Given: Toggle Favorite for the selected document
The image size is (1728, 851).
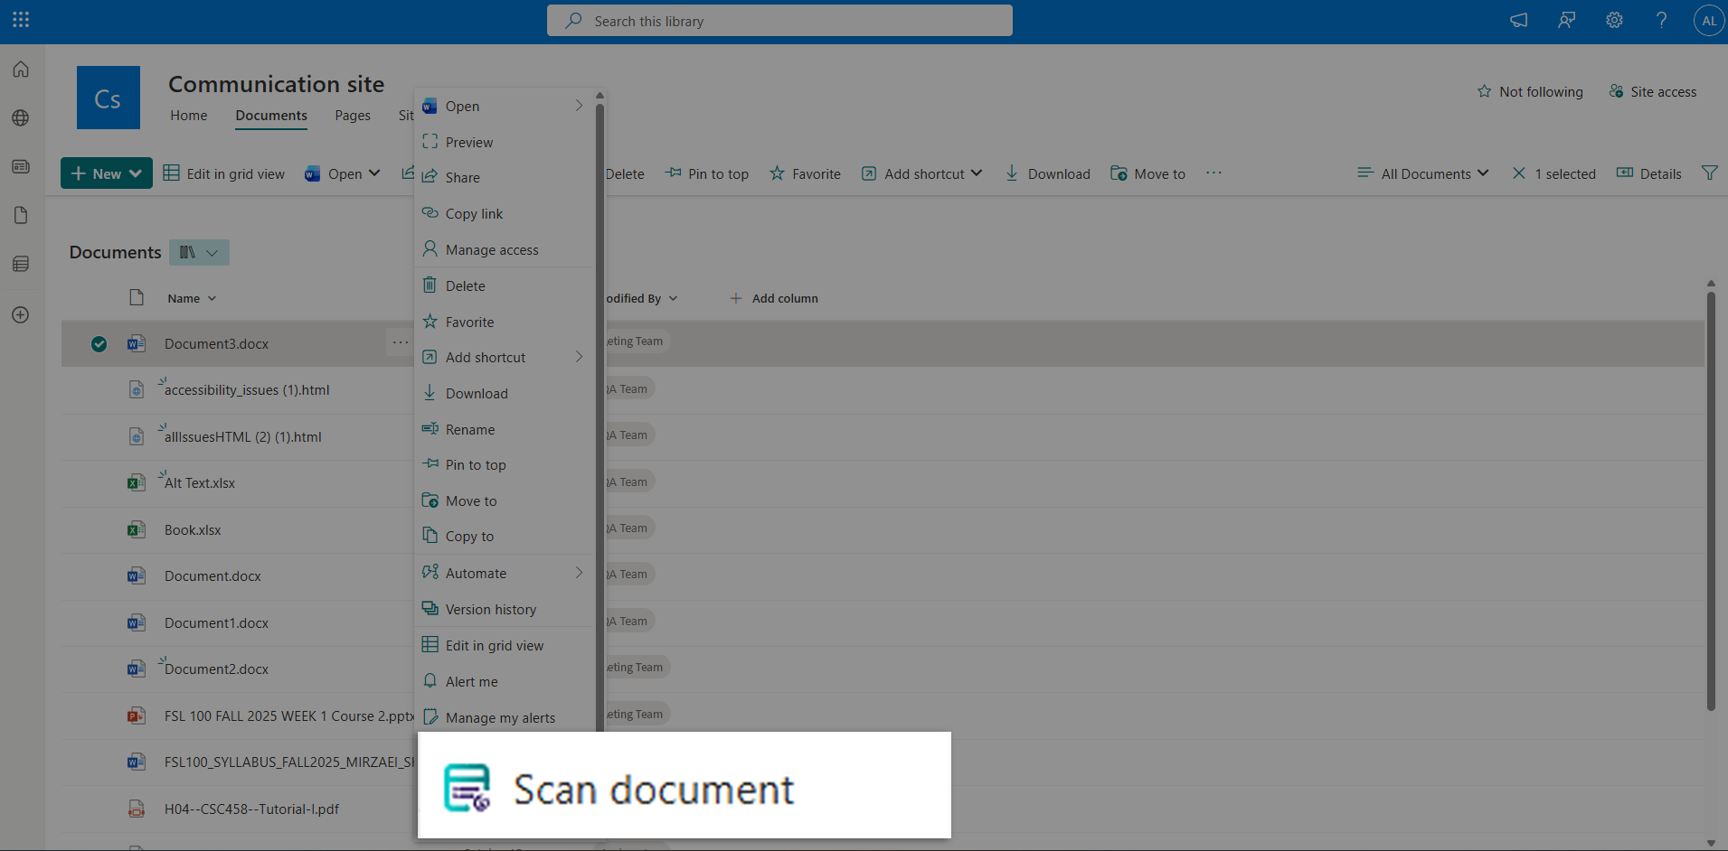Looking at the screenshot, I should click(x=805, y=173).
